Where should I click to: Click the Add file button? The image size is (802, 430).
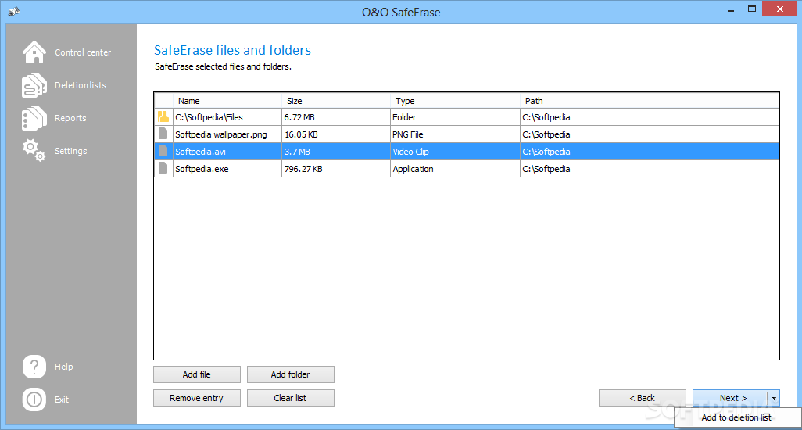pos(197,374)
